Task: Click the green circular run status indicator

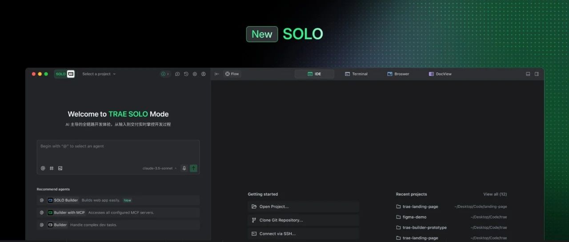Action: coord(164,74)
